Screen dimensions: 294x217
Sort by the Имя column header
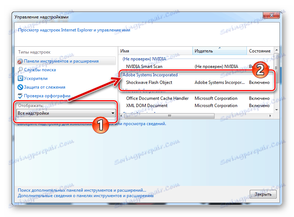pos(155,51)
